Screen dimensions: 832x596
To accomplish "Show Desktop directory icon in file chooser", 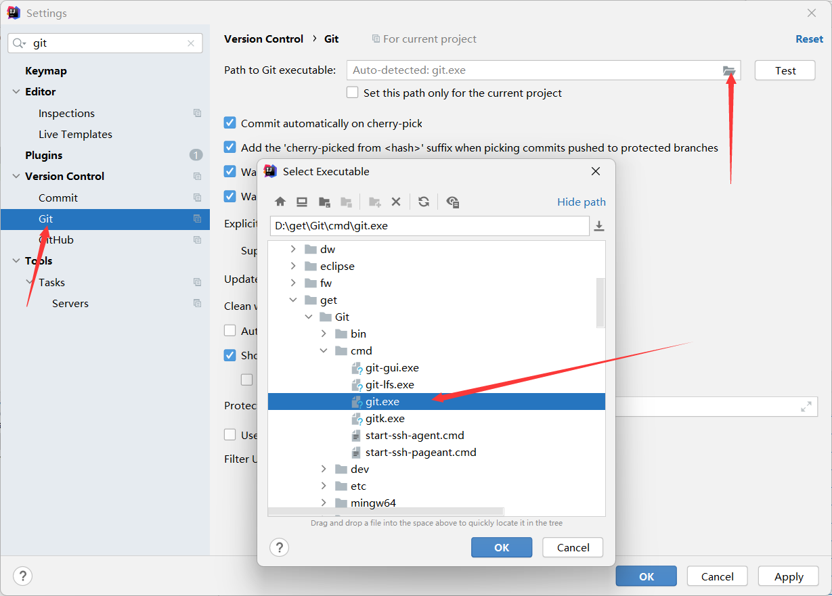I will [x=302, y=202].
